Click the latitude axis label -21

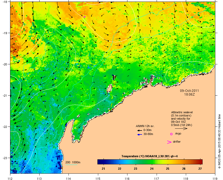[5, 95]
